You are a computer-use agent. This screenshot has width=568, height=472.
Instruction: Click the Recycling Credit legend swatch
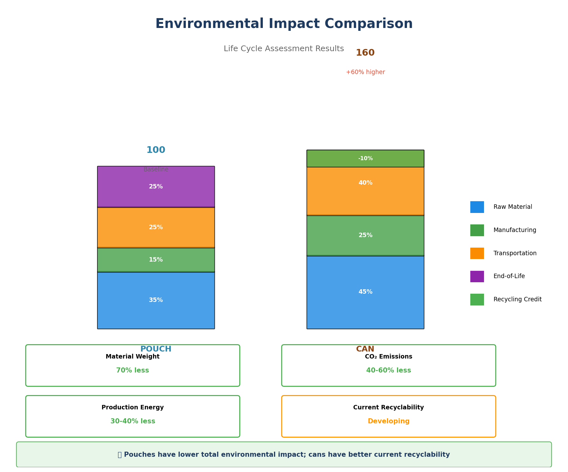point(477,299)
